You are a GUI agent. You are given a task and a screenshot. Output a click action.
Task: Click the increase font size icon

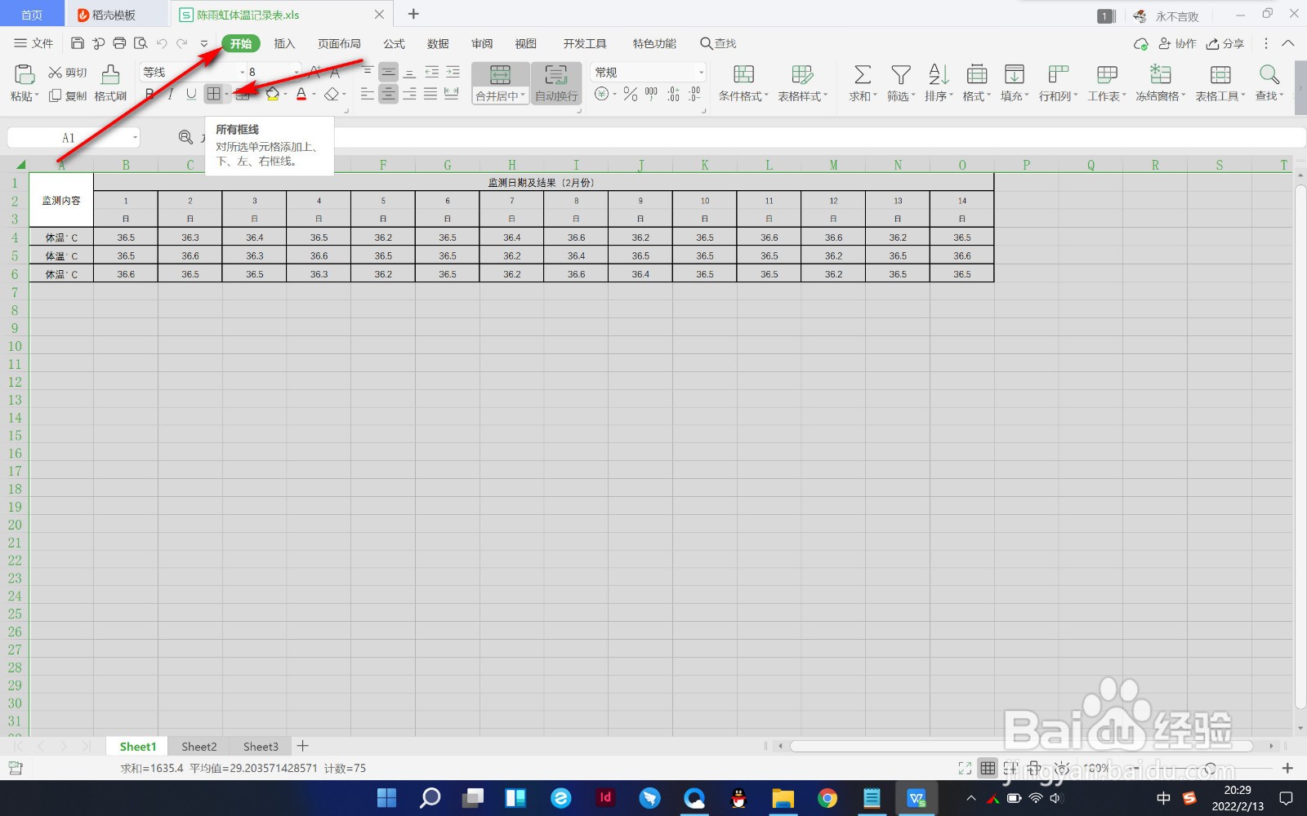(x=315, y=72)
